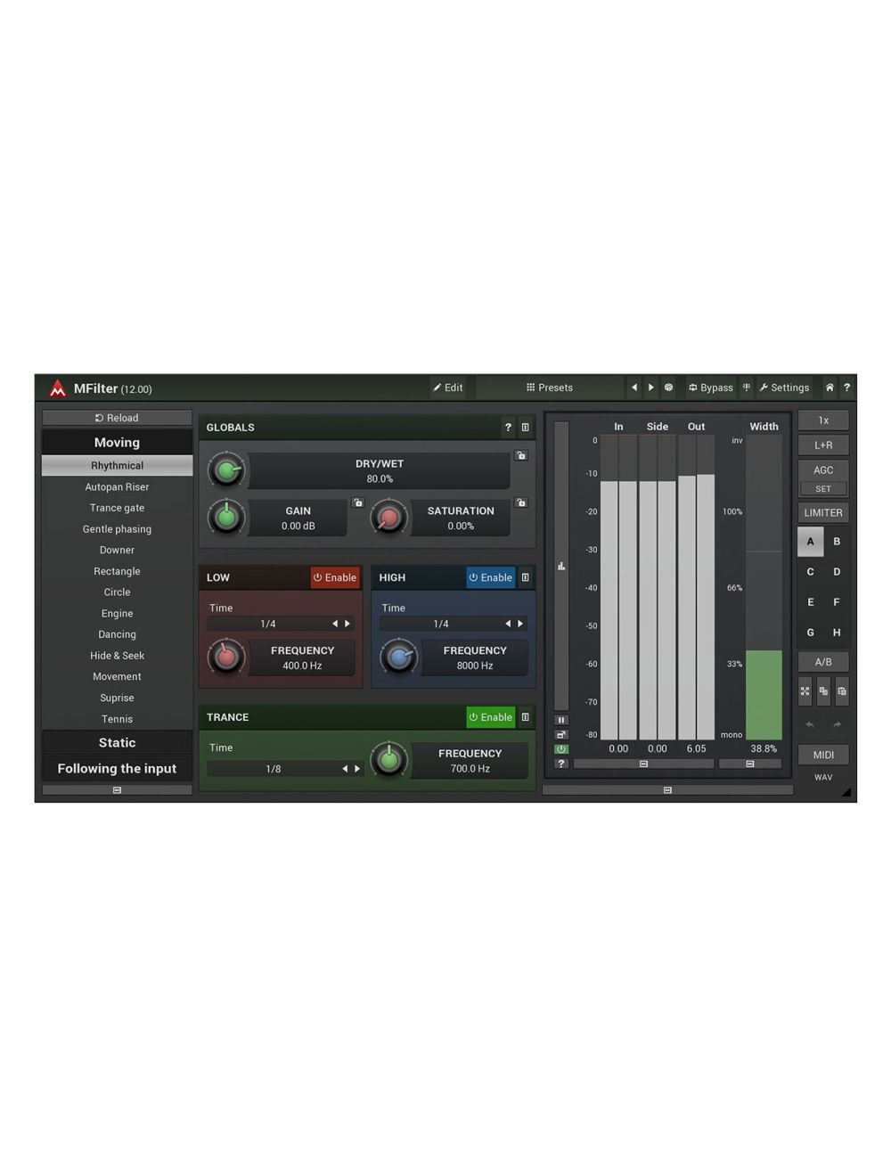Viewport: 891px width, 1176px height.
Task: Click the horizontal slider below the level meters
Action: click(643, 764)
